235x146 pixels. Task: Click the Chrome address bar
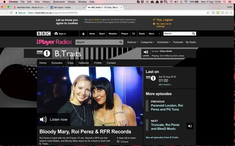tap(117, 13)
